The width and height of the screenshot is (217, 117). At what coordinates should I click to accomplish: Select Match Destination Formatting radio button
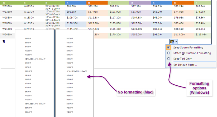coord(168,53)
